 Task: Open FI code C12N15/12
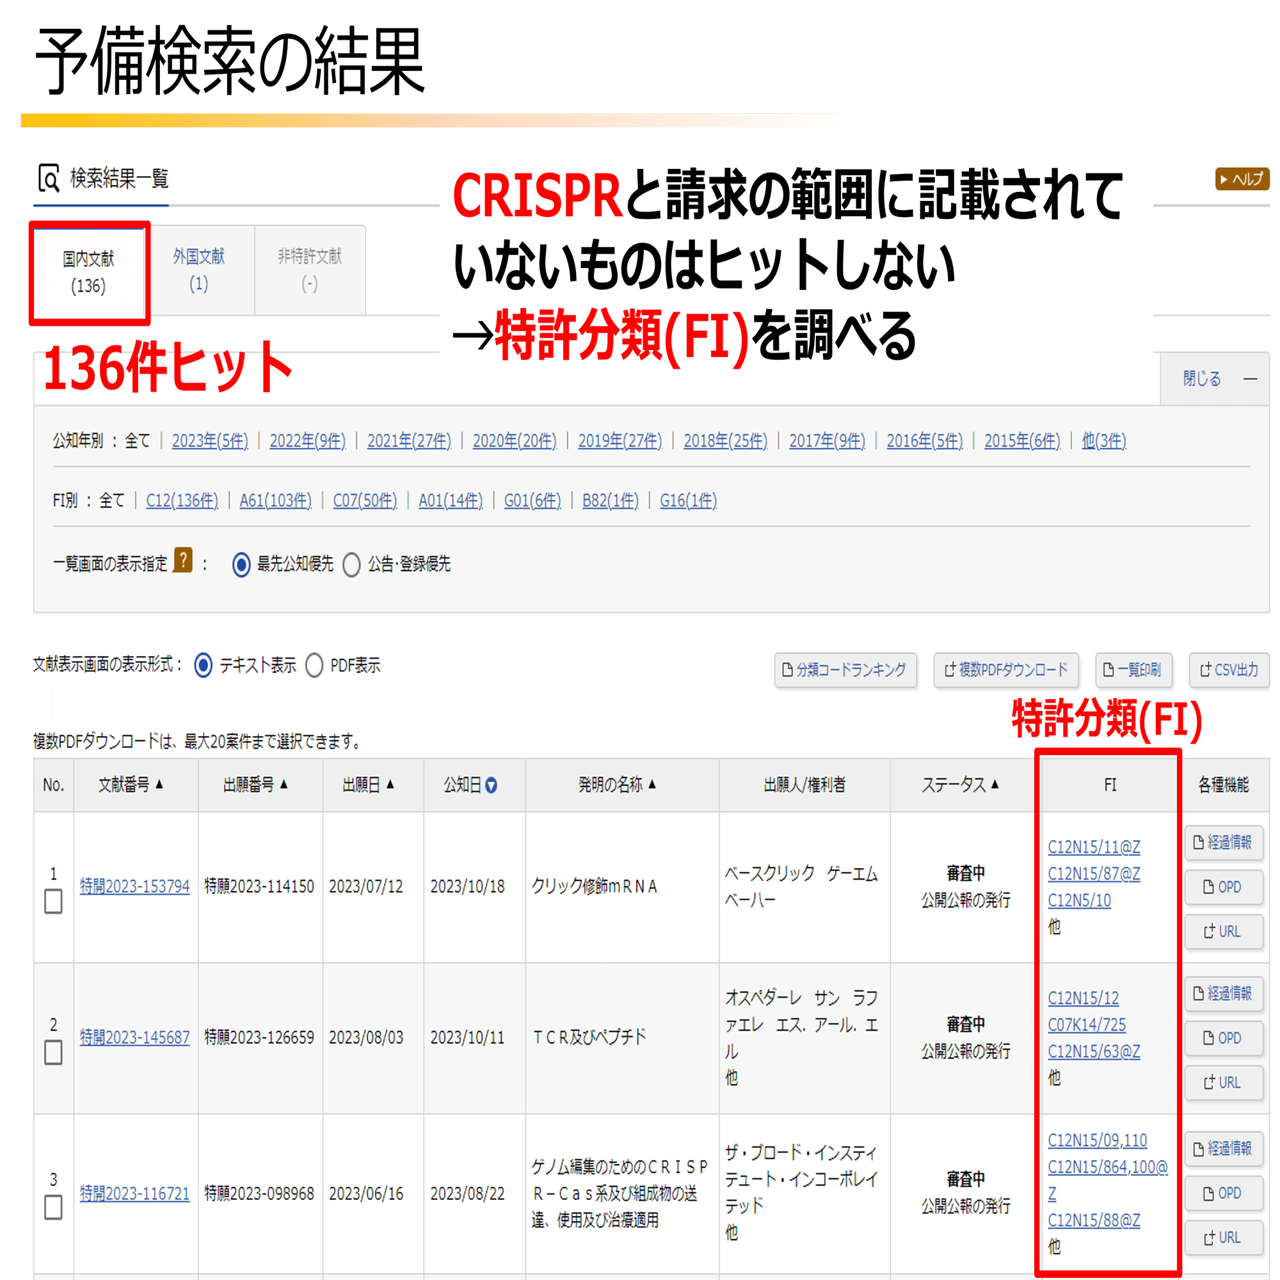[1084, 998]
